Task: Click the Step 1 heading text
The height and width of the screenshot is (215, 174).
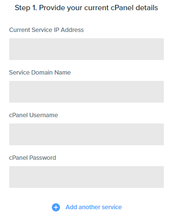Action: pos(87,8)
